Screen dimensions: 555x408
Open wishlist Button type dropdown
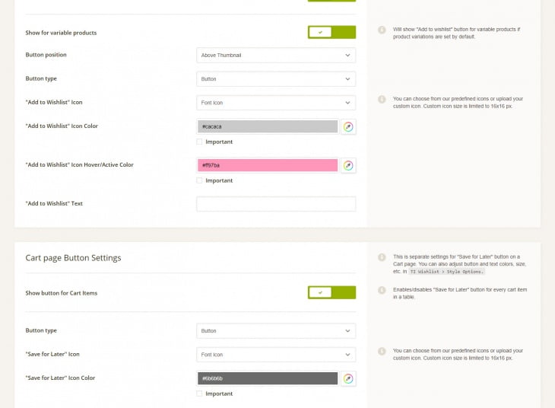[276, 79]
